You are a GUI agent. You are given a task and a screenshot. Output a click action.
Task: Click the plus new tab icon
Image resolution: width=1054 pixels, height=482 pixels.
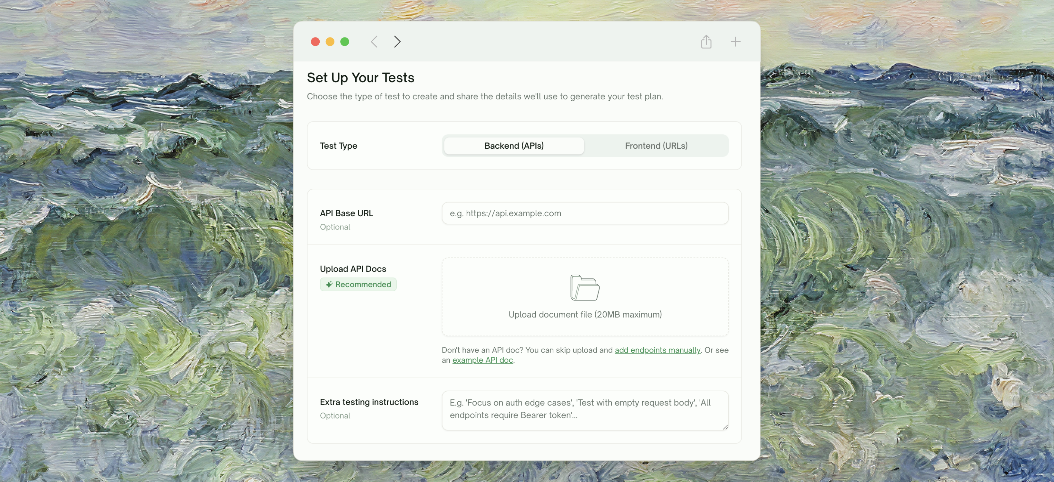coord(735,42)
